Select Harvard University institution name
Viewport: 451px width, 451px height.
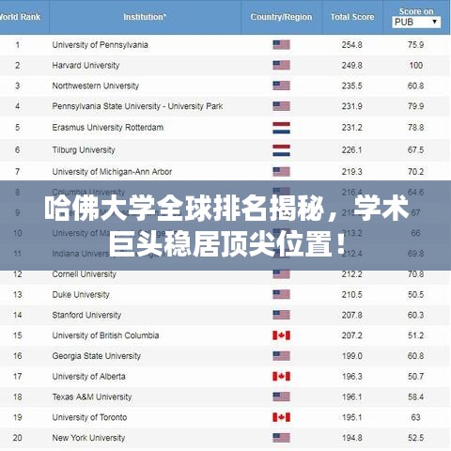pos(86,65)
